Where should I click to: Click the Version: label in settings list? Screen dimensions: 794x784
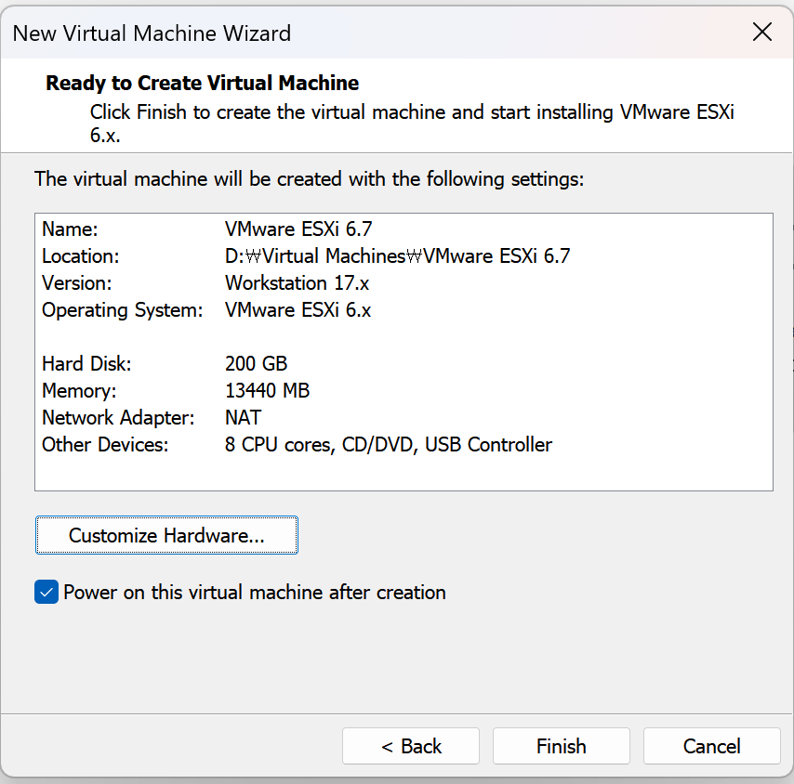tap(77, 283)
